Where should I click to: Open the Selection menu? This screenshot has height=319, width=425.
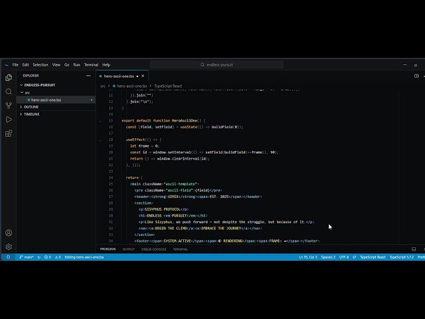(41, 65)
